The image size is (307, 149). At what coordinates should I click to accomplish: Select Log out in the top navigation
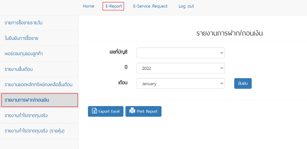(186, 6)
